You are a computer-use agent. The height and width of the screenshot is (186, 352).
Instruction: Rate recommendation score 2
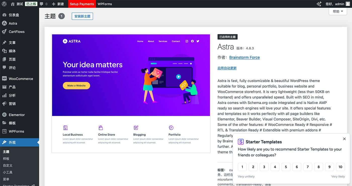(x=253, y=167)
